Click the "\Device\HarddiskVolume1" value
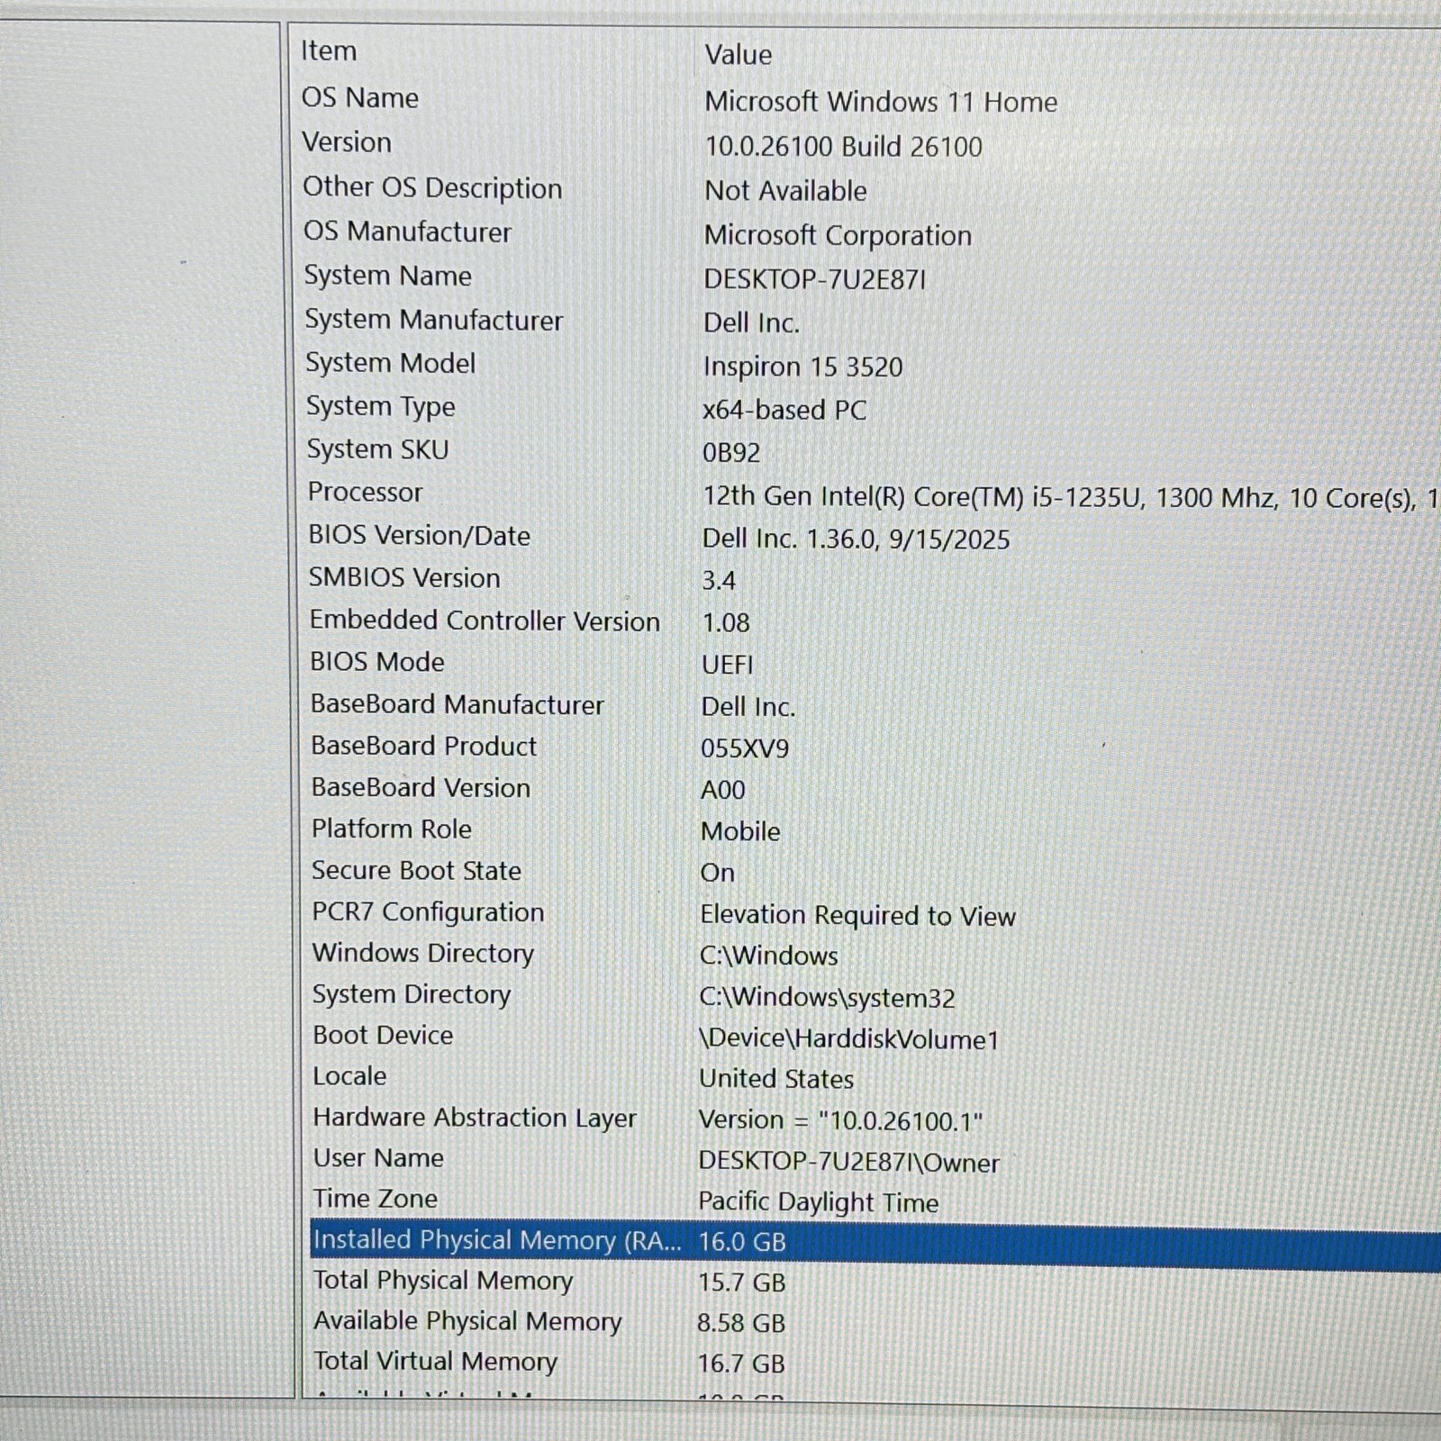Screen dimensions: 1441x1441 pyautogui.click(x=849, y=1039)
